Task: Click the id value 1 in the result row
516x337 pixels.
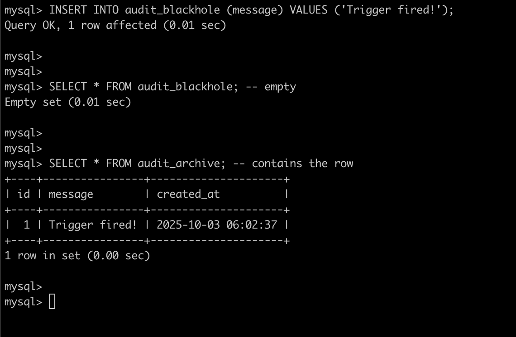Action: click(27, 225)
